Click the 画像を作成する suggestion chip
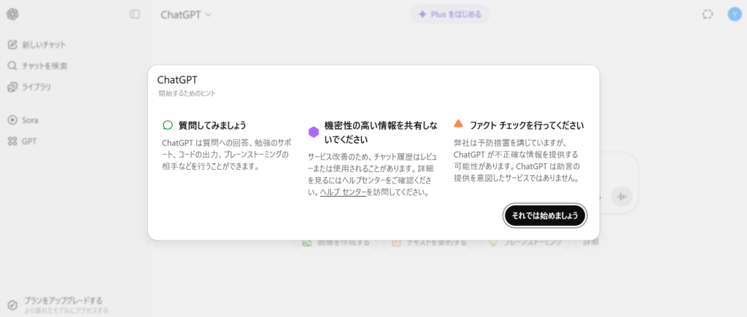Viewport: 747px width, 317px height. 336,242
